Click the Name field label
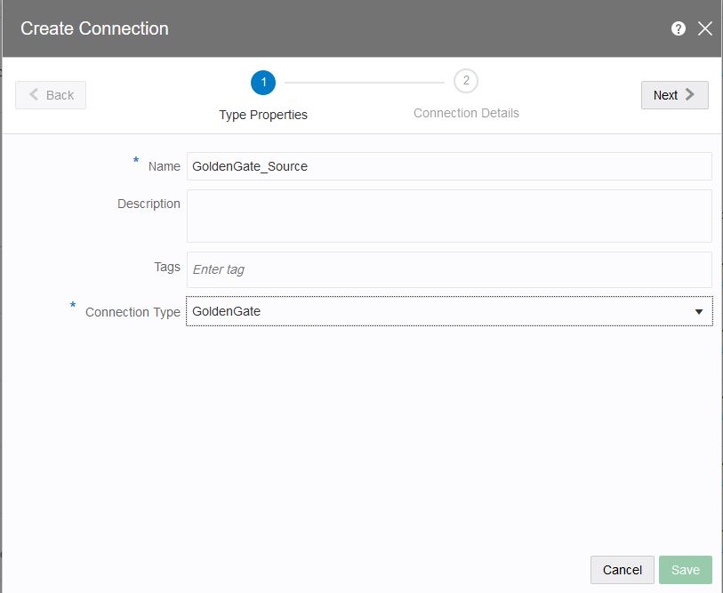The width and height of the screenshot is (723, 593). (x=164, y=166)
